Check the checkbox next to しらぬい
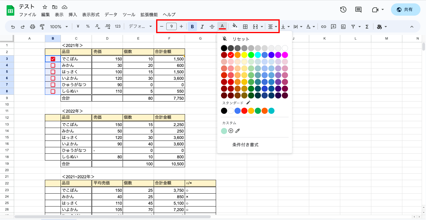Viewport: 426px width, 220px height. 53,91
